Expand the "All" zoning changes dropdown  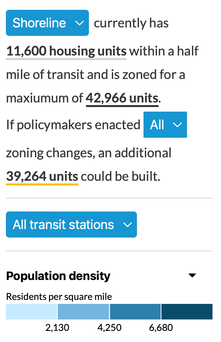(165, 125)
